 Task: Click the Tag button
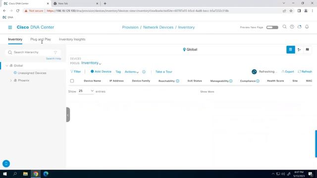click(118, 72)
